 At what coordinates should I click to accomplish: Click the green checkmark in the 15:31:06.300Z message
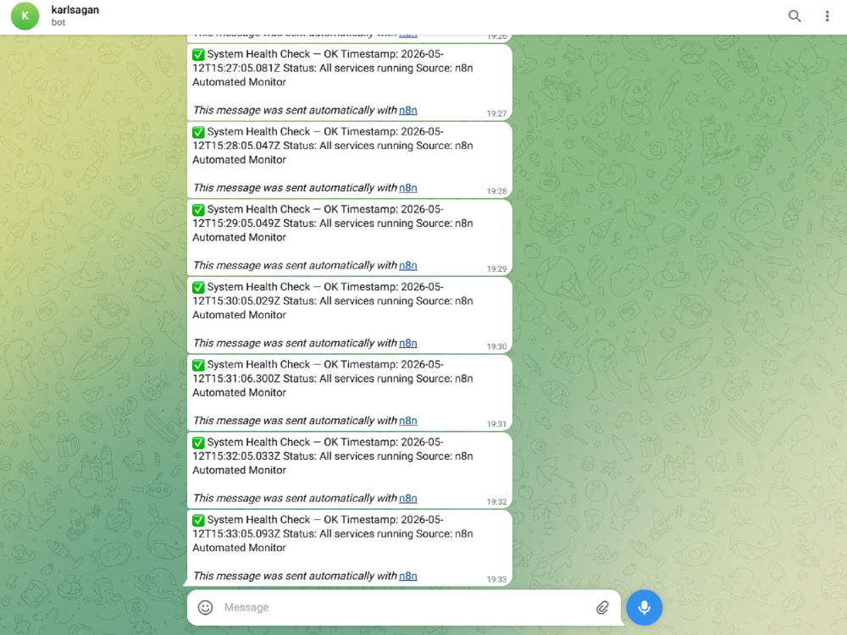[x=198, y=365]
